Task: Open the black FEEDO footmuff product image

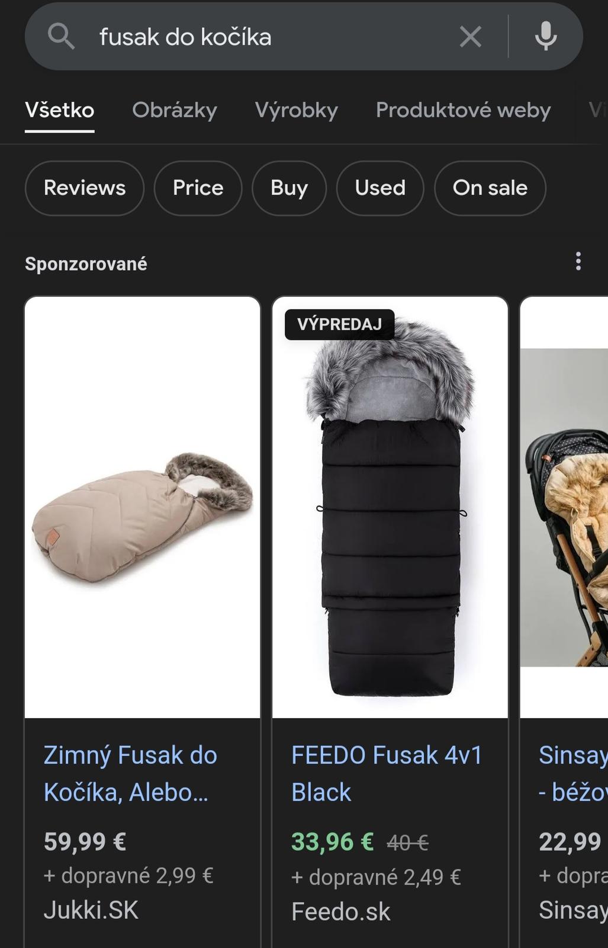Action: (x=390, y=507)
